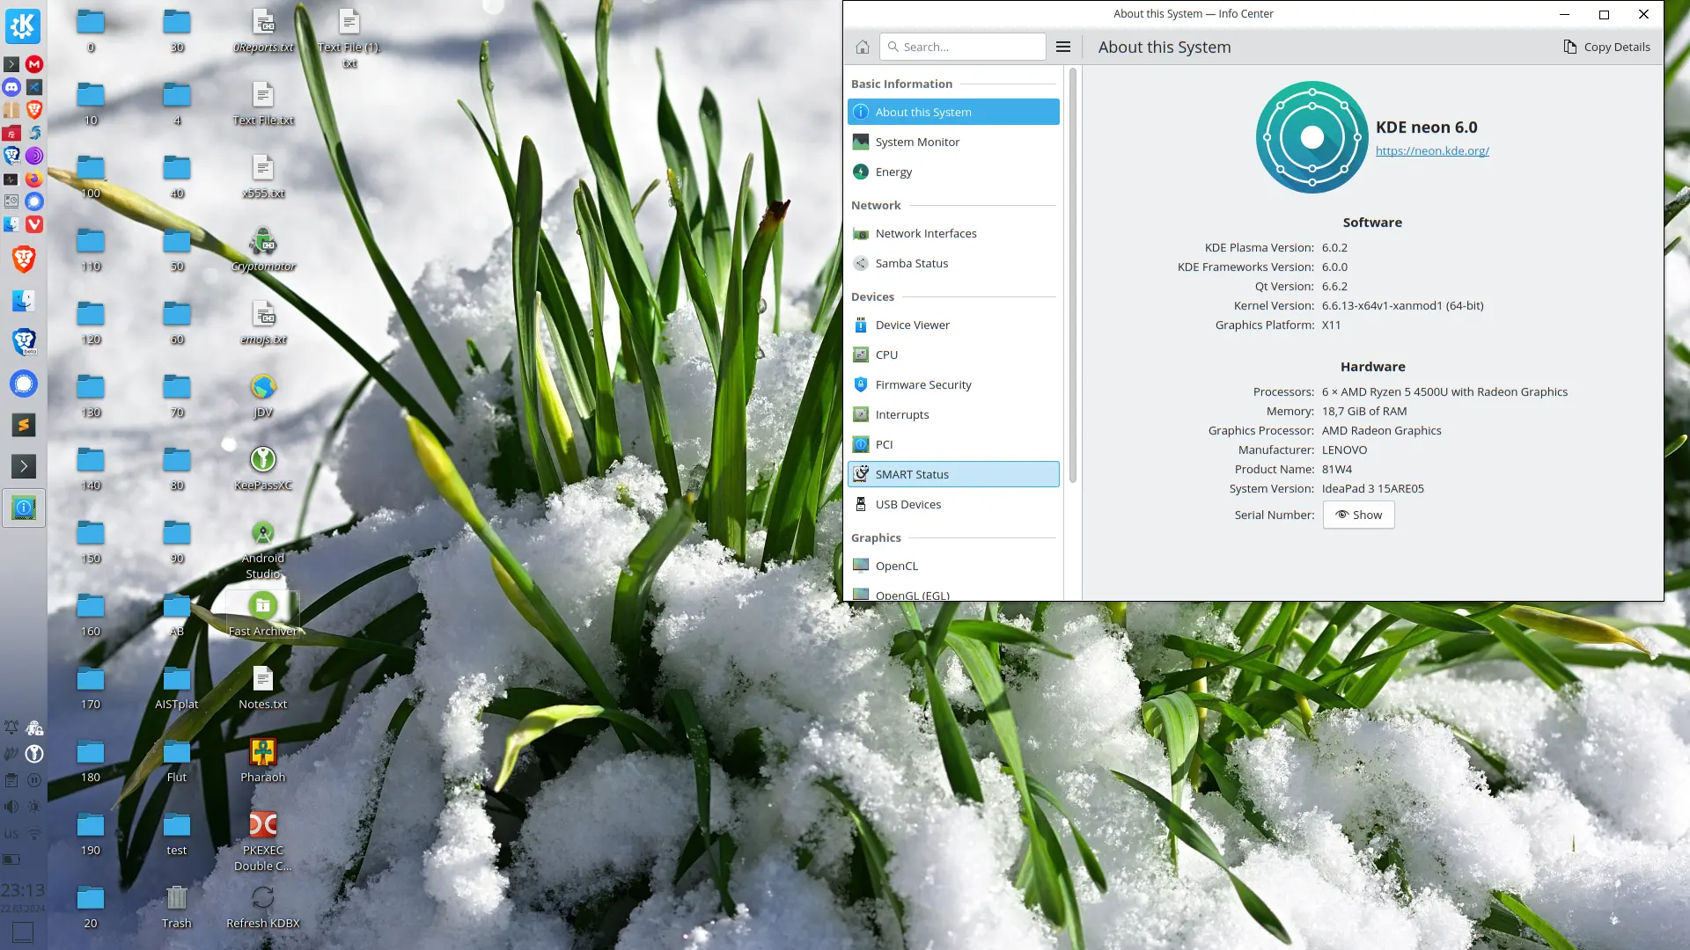Select the Trash desktop icon
Viewport: 1690px width, 950px height.
pos(177,906)
